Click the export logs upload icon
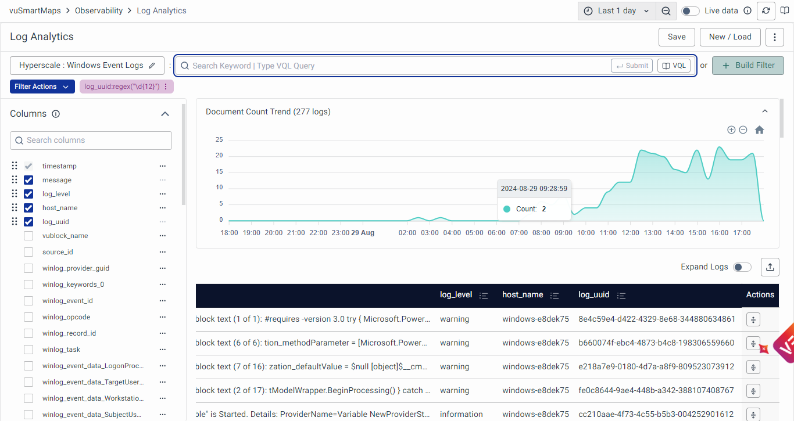 click(x=770, y=267)
